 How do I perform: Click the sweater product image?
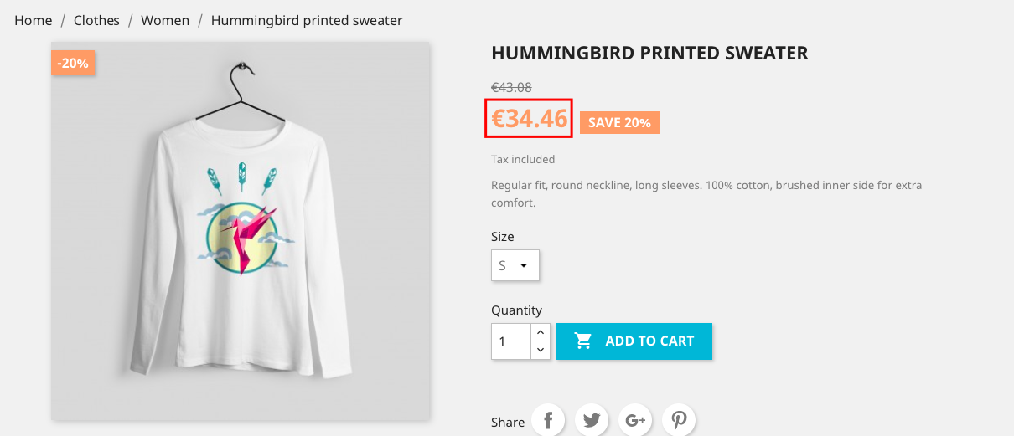241,231
